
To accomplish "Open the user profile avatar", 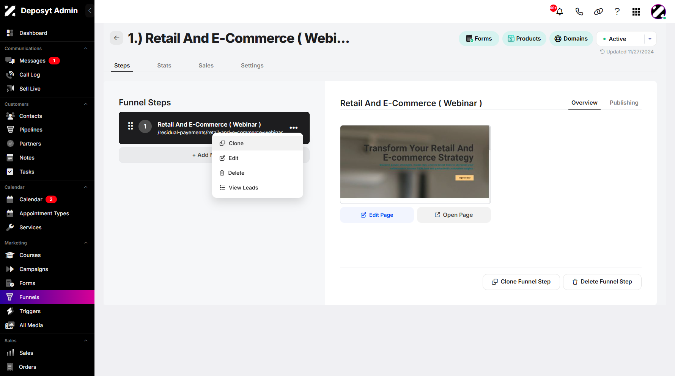I will [658, 12].
